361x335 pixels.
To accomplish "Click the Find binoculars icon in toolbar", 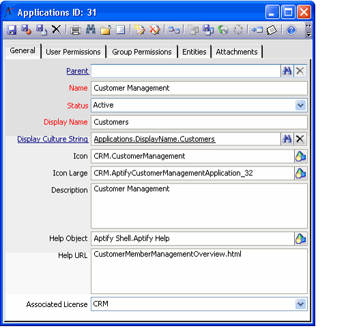I will click(x=91, y=30).
